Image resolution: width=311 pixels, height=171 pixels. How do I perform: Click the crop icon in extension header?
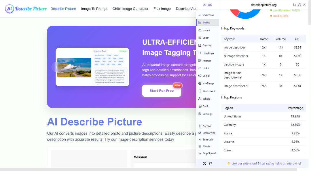tap(294, 5)
